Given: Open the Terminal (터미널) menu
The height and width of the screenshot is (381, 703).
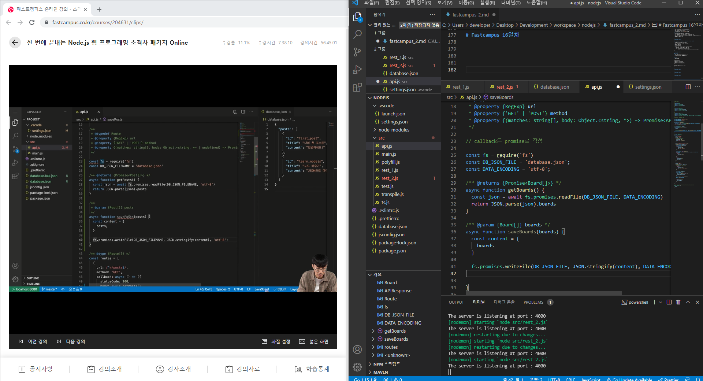Looking at the screenshot, I should coord(511,3).
